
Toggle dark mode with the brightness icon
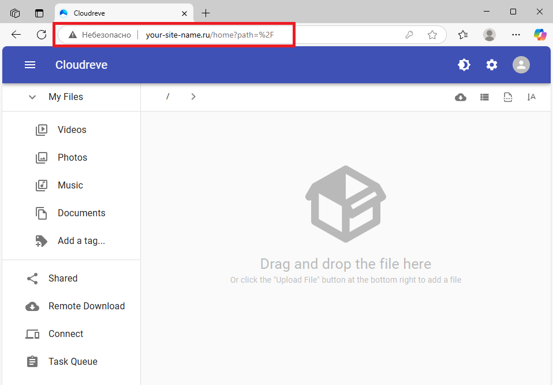(x=464, y=65)
